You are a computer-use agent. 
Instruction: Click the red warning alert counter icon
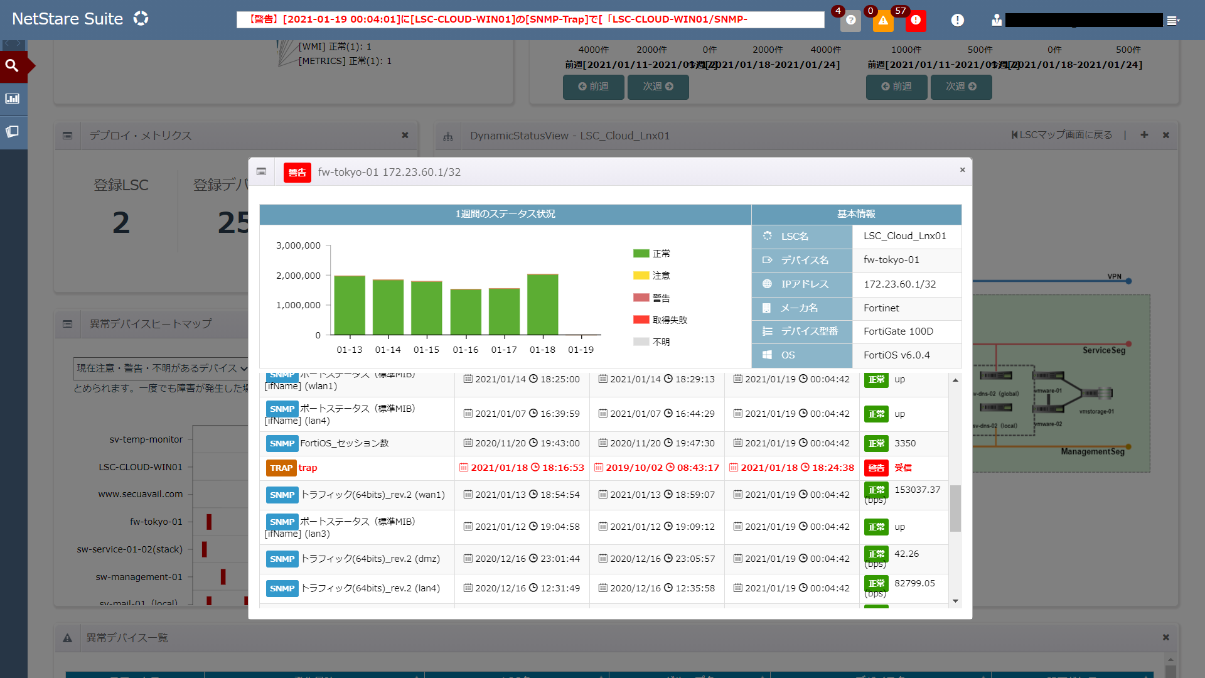point(916,21)
